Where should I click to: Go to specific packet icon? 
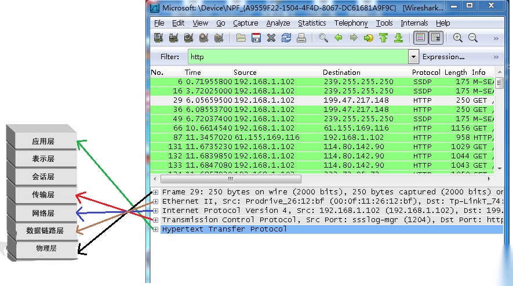pos(369,38)
